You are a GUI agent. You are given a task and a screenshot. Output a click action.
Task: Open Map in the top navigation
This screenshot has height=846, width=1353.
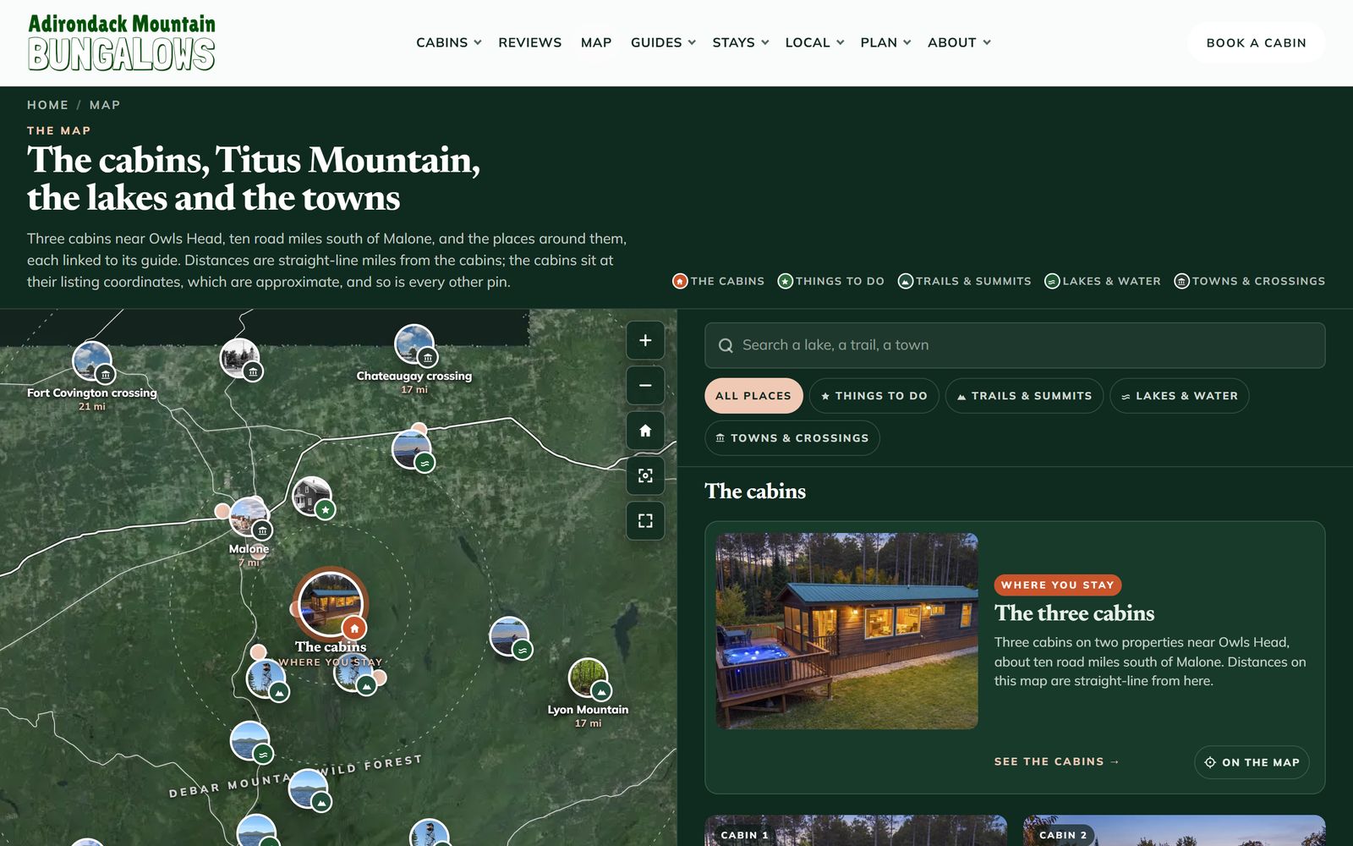(x=596, y=42)
